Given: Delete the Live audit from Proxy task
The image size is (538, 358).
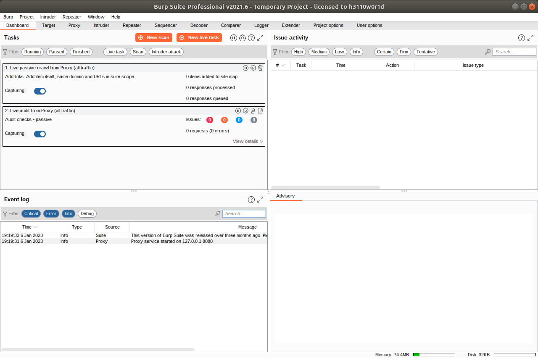Looking at the screenshot, I should pos(253,111).
